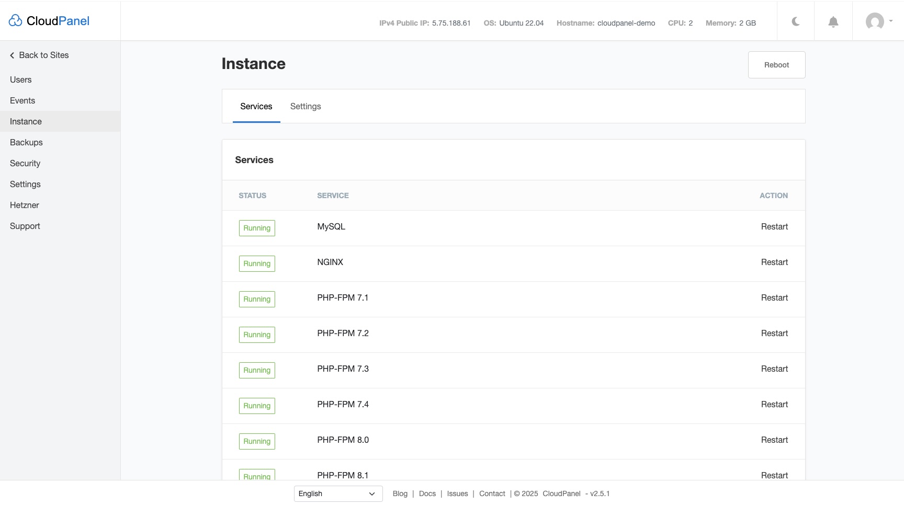This screenshot has width=904, height=505.
Task: Switch to the Settings tab
Action: pos(306,107)
